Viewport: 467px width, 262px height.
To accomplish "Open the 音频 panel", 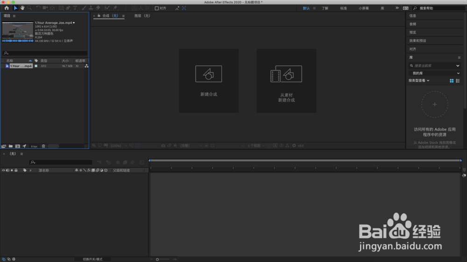I will 413,24.
